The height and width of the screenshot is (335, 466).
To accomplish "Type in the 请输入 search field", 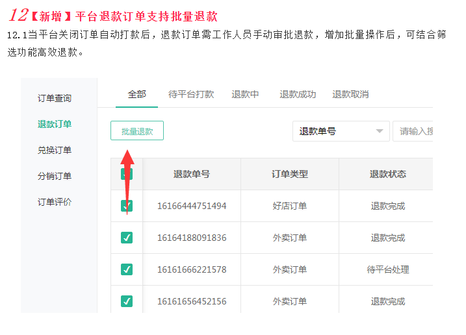I will pyautogui.click(x=414, y=131).
